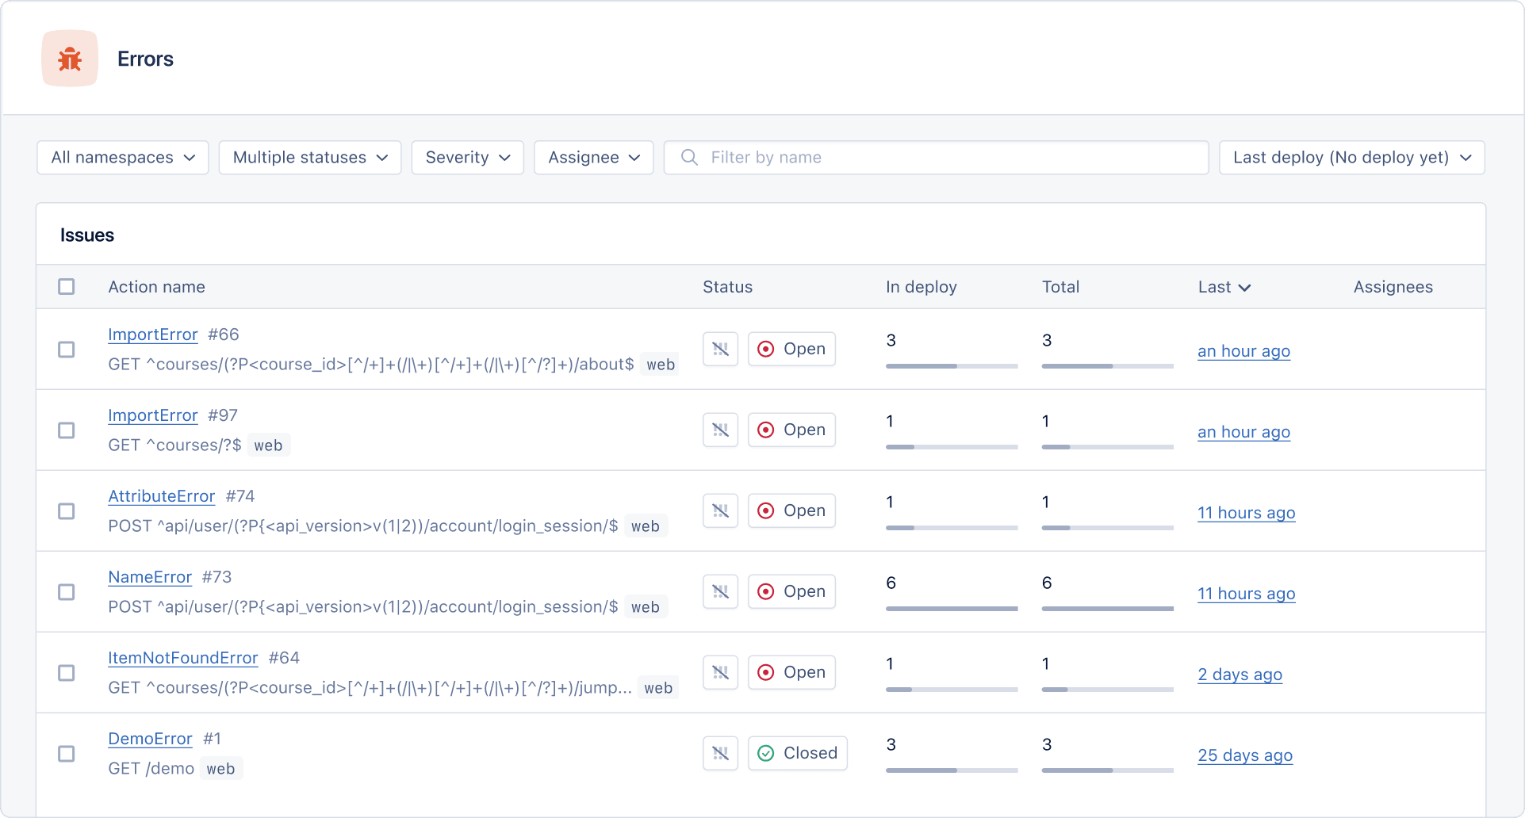
Task: Change Open status of AttributeError #74
Action: [x=791, y=510]
